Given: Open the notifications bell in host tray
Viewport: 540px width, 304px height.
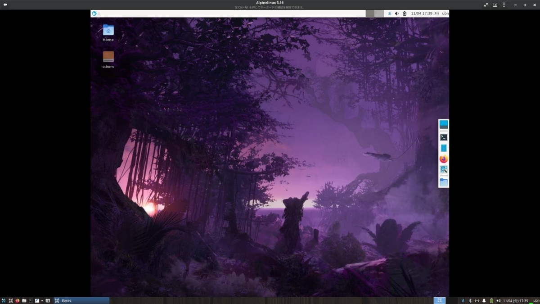Looking at the screenshot, I should pos(484,300).
